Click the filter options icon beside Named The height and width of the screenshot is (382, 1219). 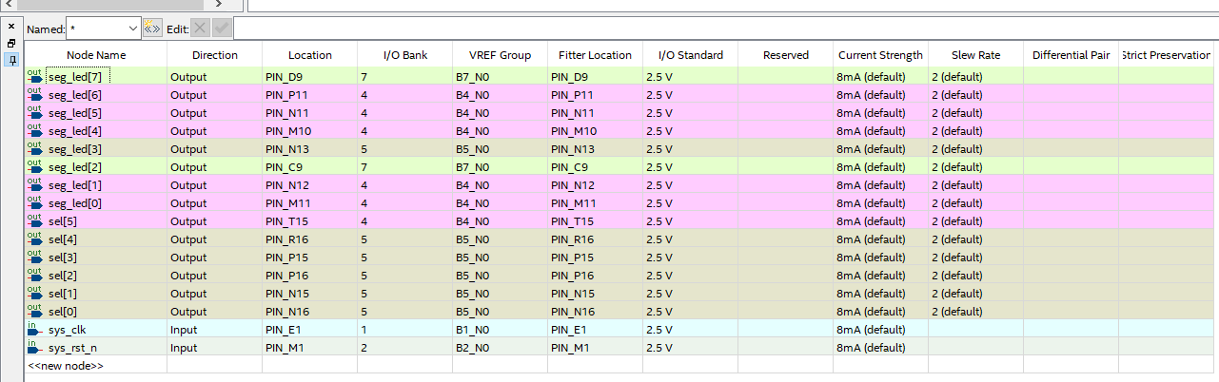[x=152, y=29]
